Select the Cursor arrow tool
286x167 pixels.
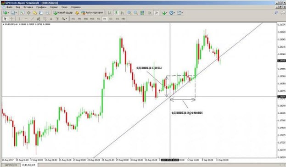pos(5,19)
